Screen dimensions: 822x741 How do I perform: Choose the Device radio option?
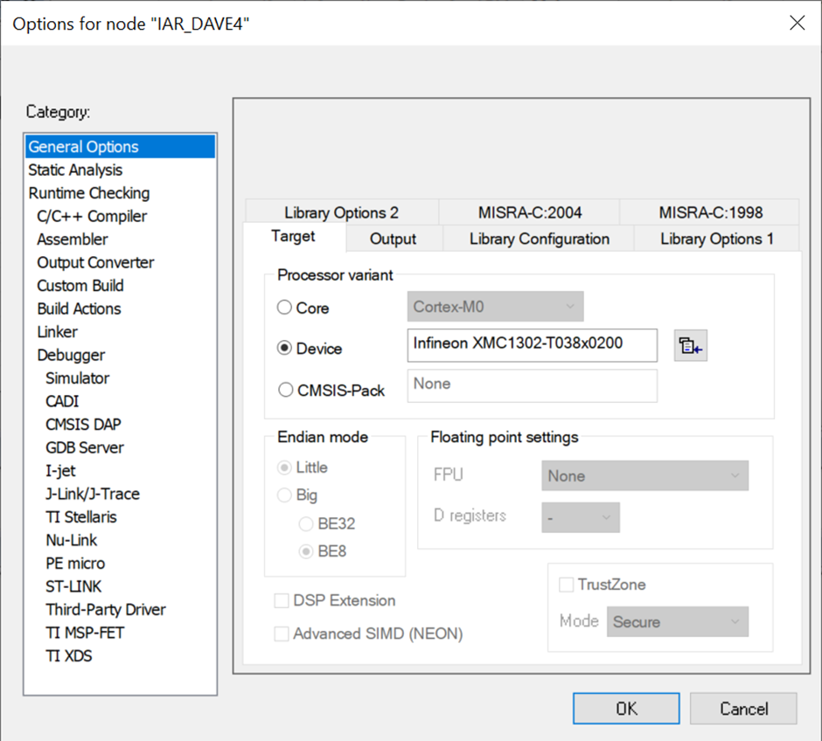click(284, 348)
